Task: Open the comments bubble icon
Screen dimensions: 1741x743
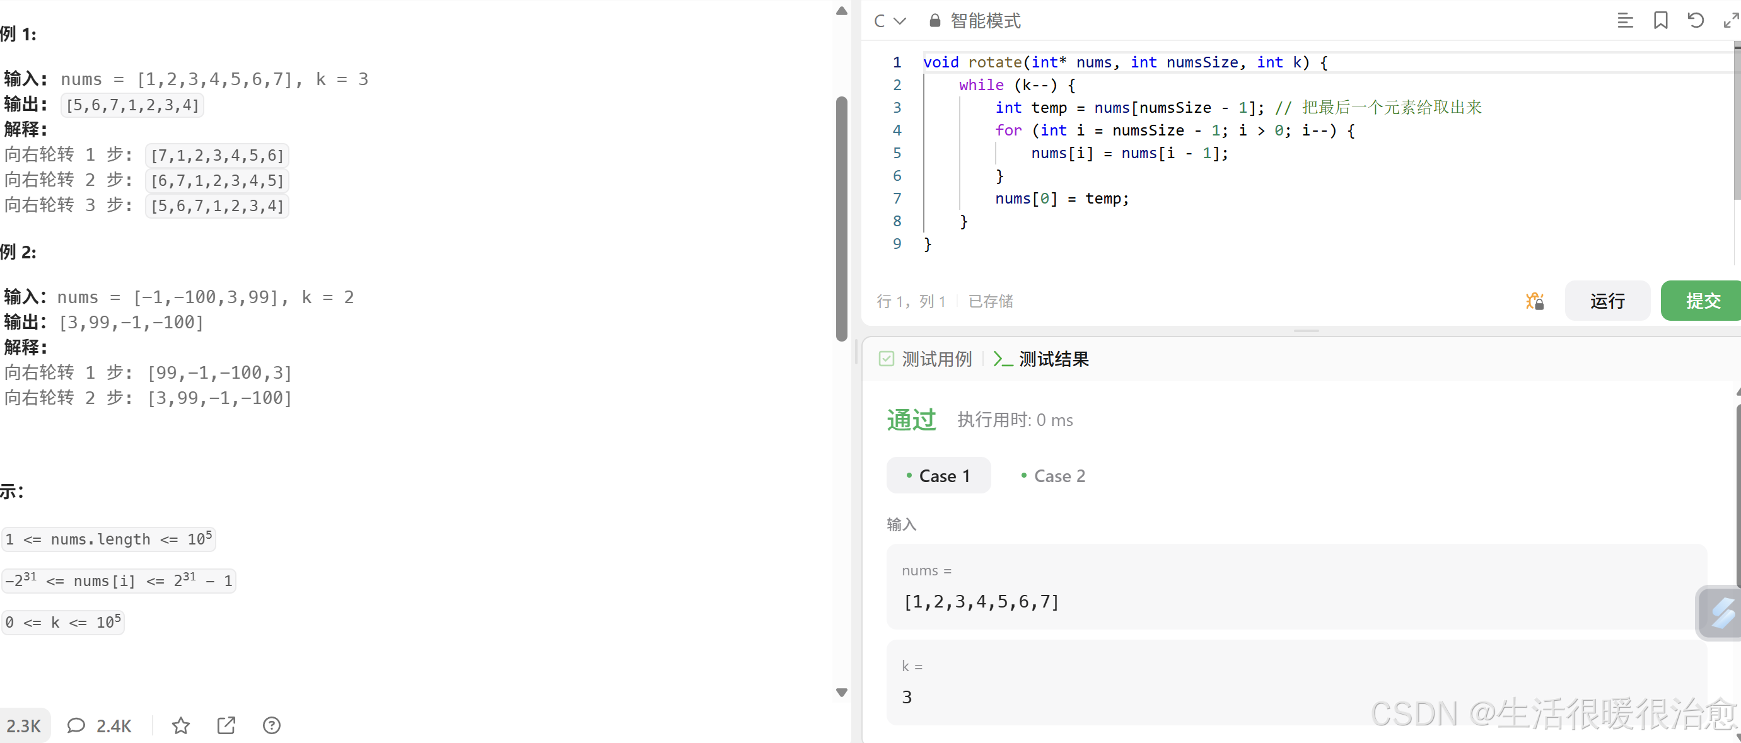Action: 76,725
